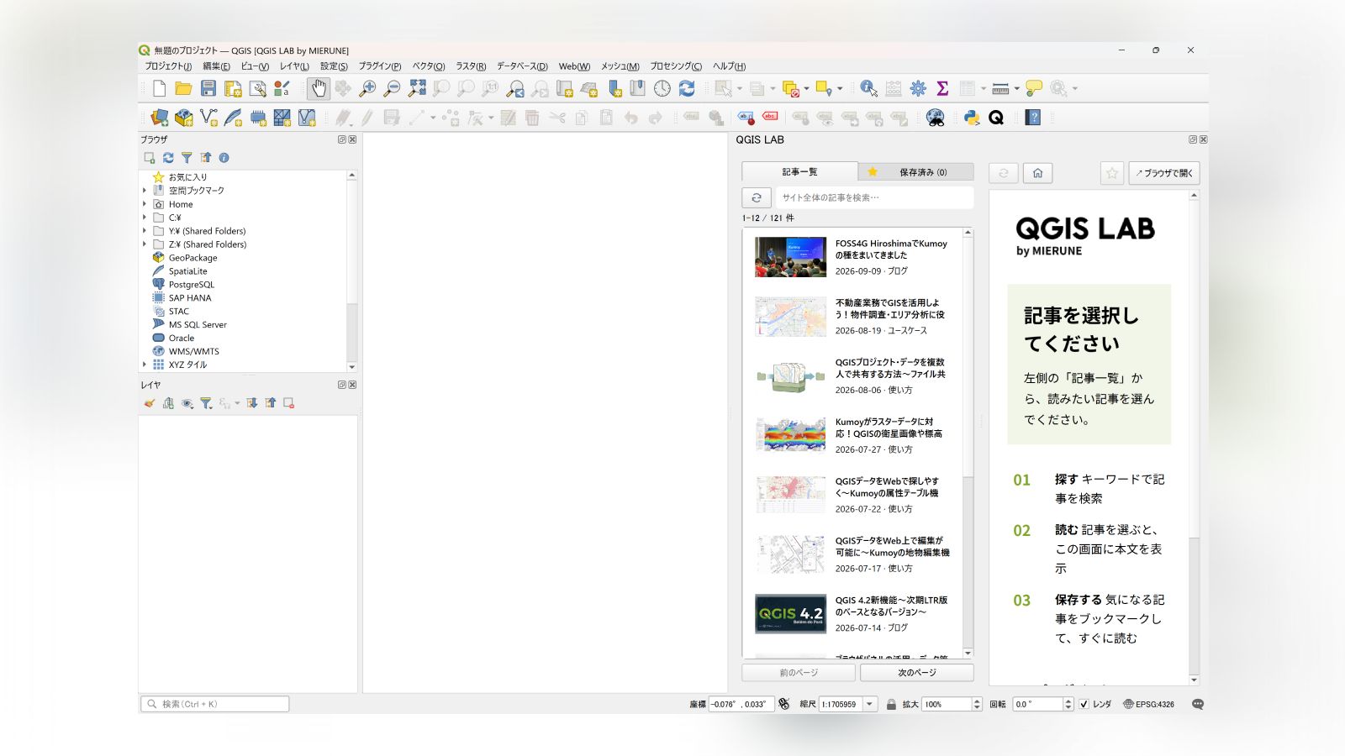This screenshot has height=756, width=1345.
Task: Create a new GeoPackage layer
Action: 184,118
